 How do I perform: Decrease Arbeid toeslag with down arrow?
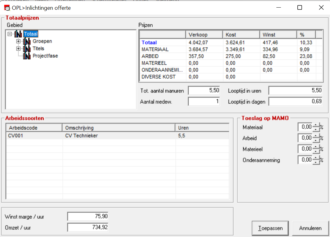coord(316,140)
